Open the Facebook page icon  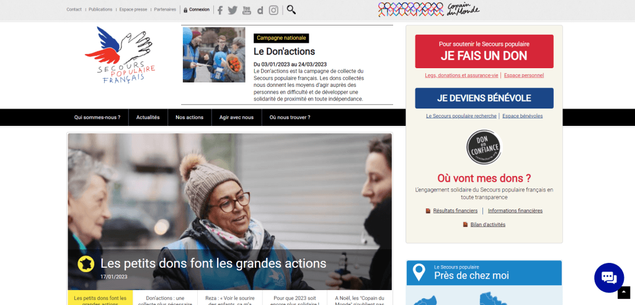[220, 10]
